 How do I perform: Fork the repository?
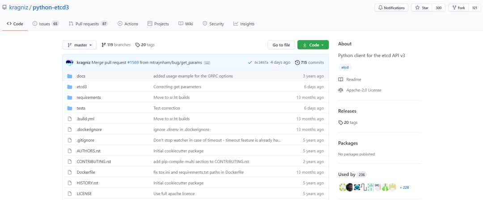[458, 8]
